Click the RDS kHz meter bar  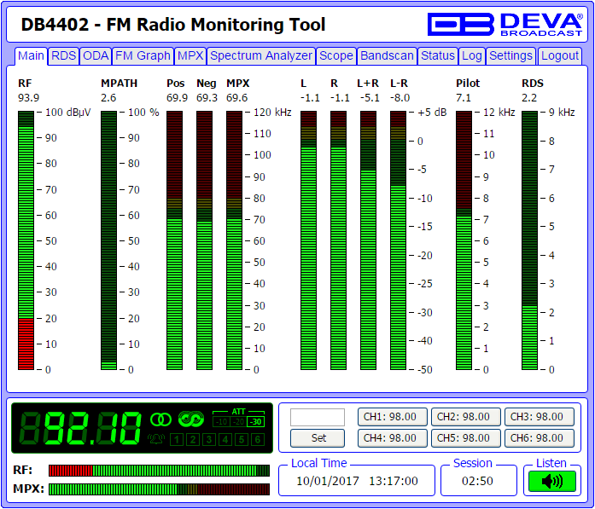(530, 240)
